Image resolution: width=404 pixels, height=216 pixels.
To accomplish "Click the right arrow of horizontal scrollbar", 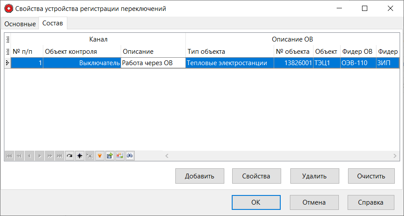I will (395, 156).
